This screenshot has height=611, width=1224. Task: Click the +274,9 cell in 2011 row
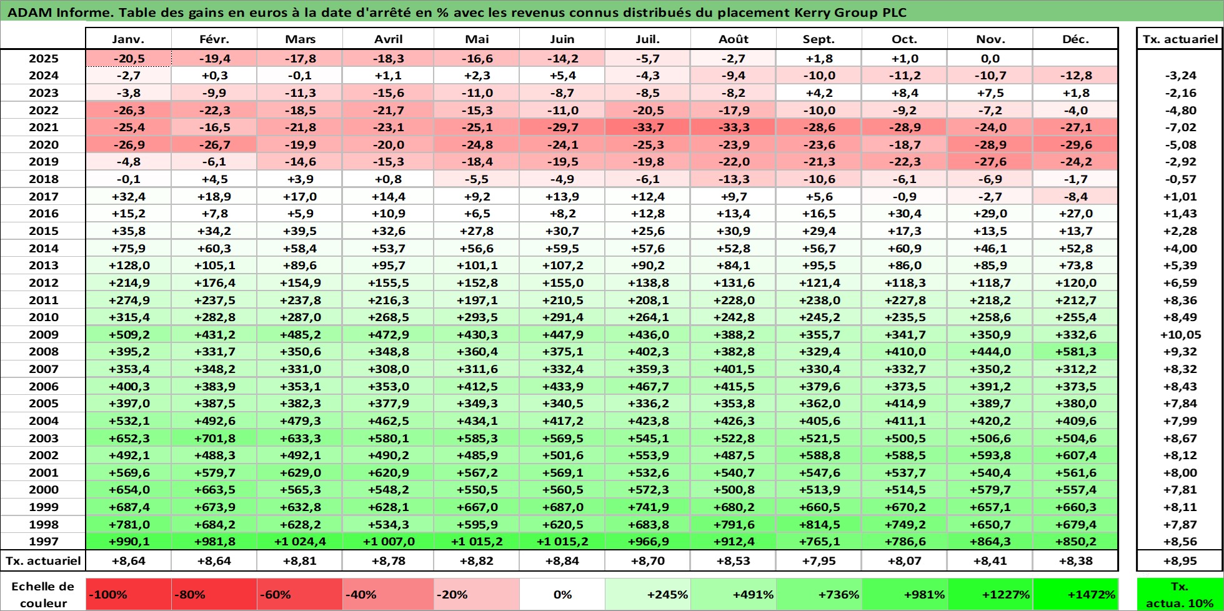128,300
